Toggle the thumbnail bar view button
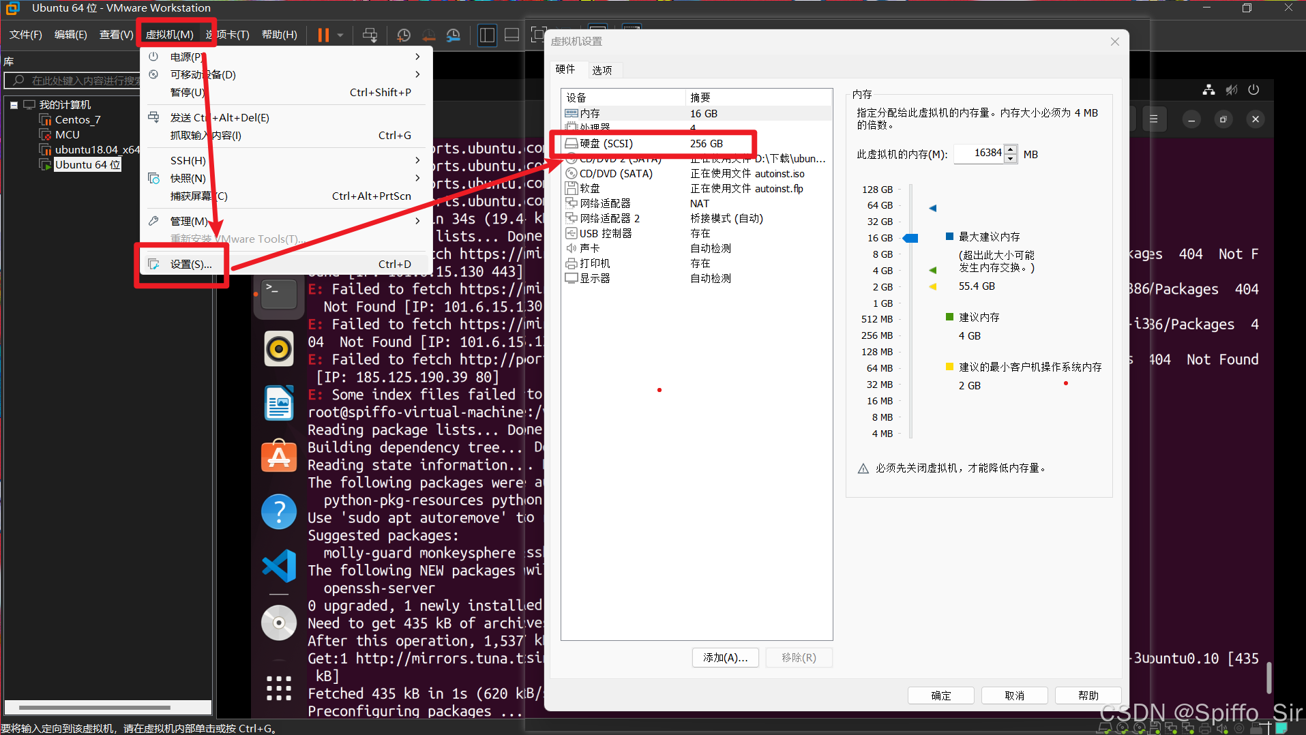 [511, 35]
